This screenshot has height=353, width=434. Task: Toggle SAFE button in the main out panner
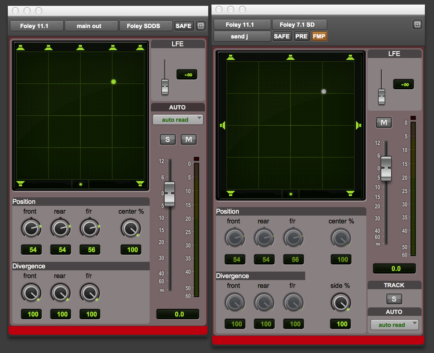(x=183, y=26)
